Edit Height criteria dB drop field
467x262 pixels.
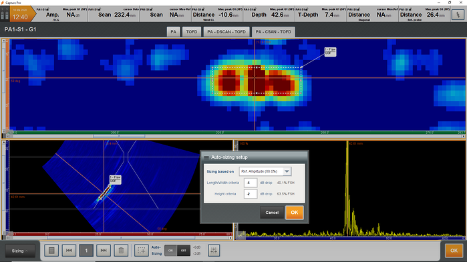[x=250, y=194]
